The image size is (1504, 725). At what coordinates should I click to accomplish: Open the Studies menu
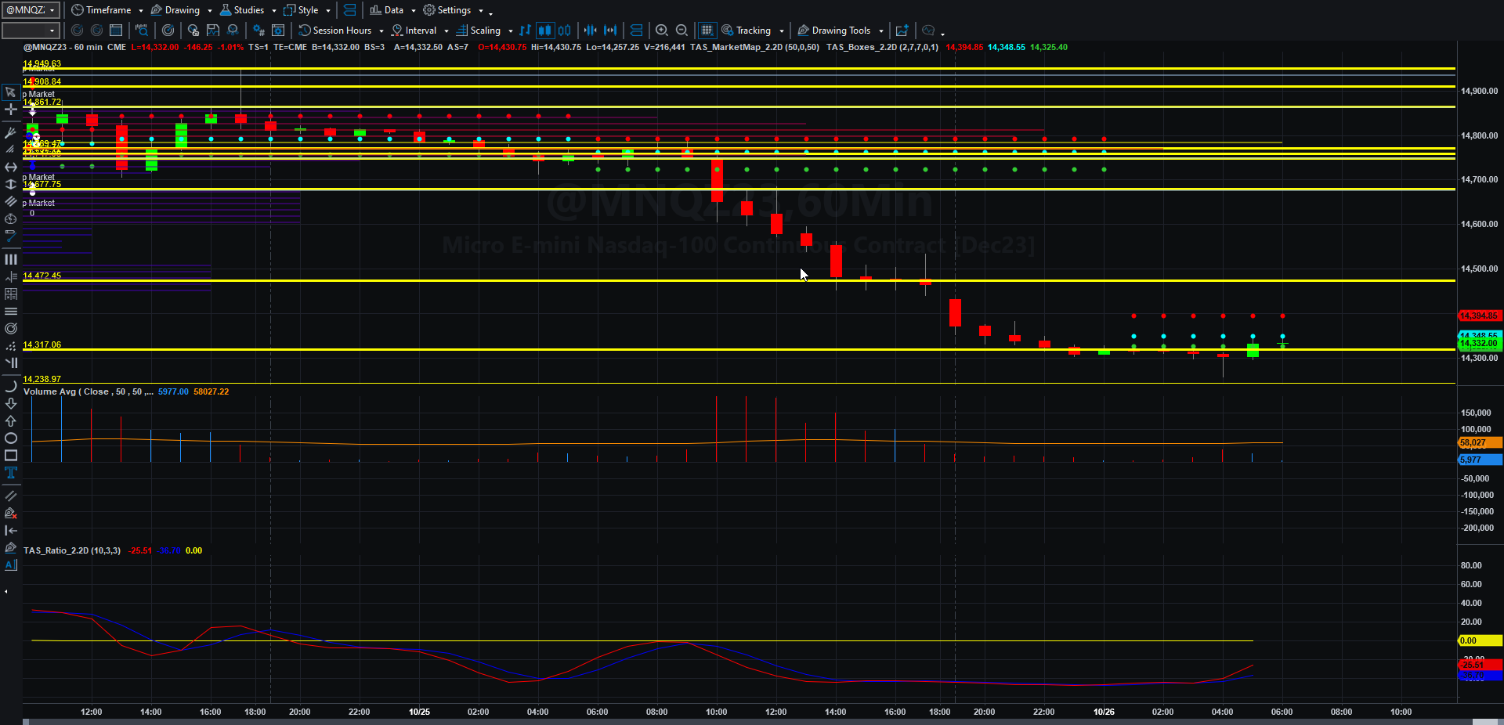[x=248, y=10]
